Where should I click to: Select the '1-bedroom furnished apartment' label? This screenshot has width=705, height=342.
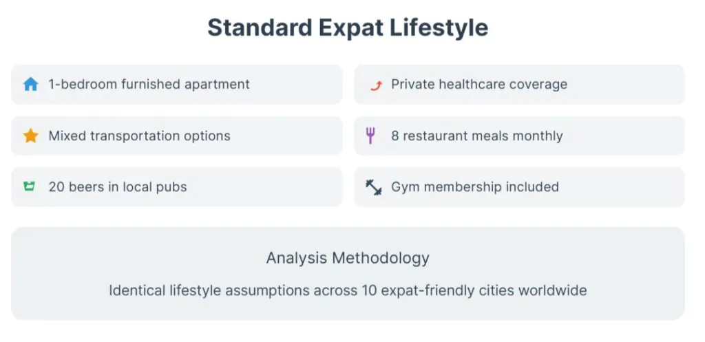149,85
